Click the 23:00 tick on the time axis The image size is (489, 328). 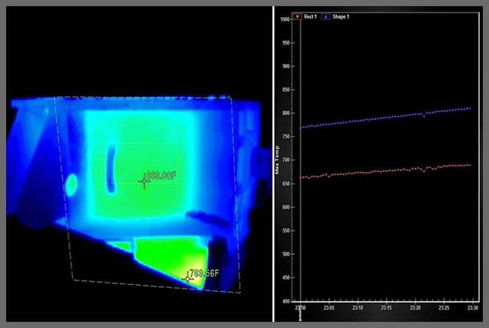[300, 309]
